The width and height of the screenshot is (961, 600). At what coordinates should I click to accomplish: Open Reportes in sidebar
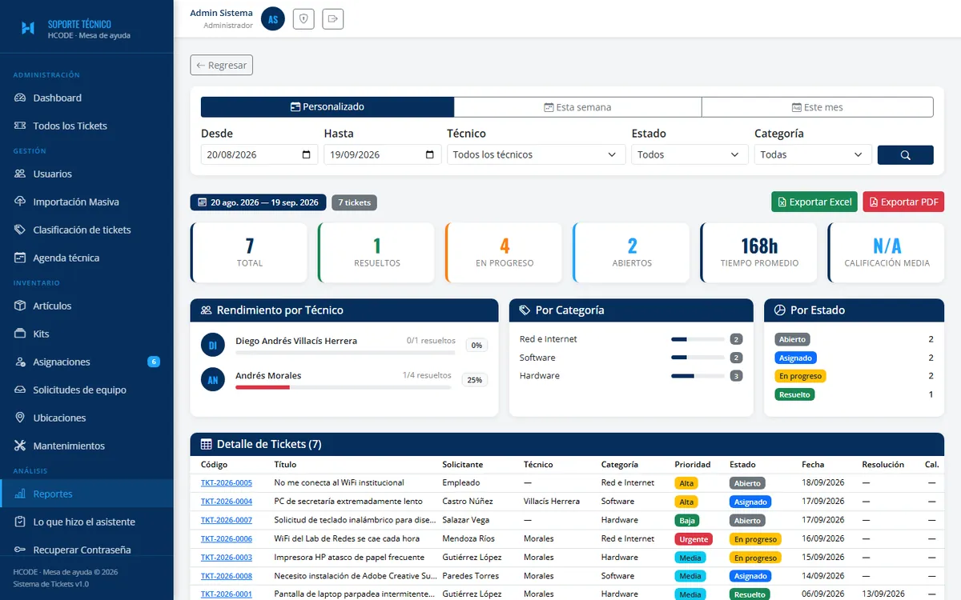pyautogui.click(x=86, y=494)
